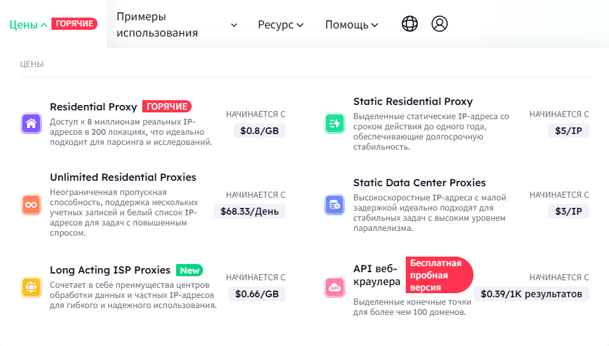Image resolution: width=609 pixels, height=346 pixels.
Task: Click the blue database Static Data Center icon
Action: [x=335, y=204]
